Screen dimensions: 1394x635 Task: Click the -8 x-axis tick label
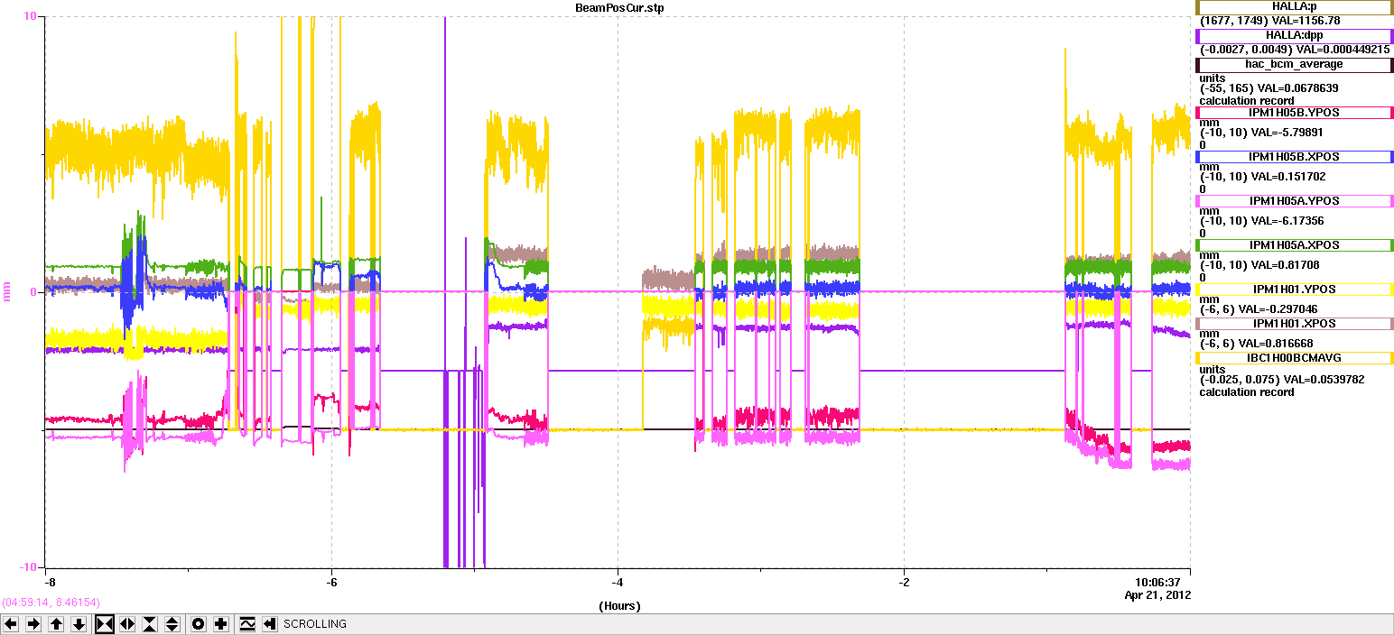tap(50, 582)
